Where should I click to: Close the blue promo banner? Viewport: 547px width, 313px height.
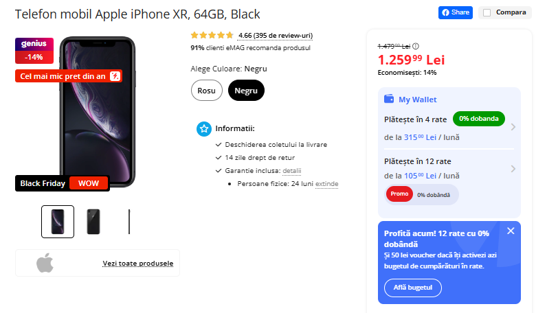click(511, 231)
